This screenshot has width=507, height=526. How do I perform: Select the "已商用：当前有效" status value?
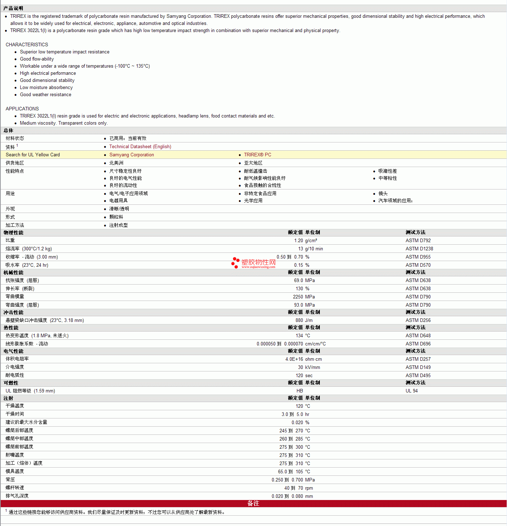[128, 139]
